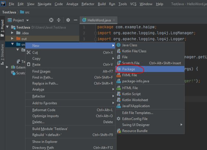Fold the import block at line 2
The width and height of the screenshot is (207, 150).
[96, 33]
